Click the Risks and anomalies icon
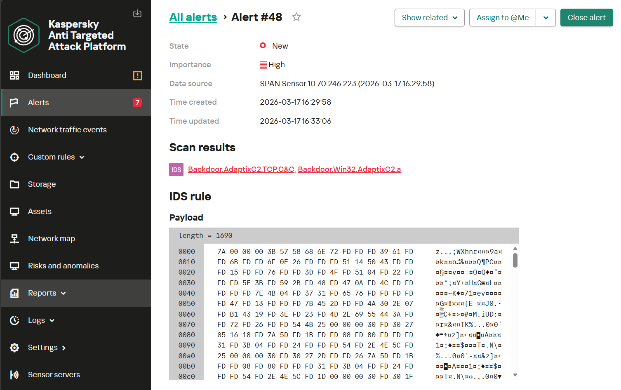Viewport: 621px width, 390px height. pos(14,266)
